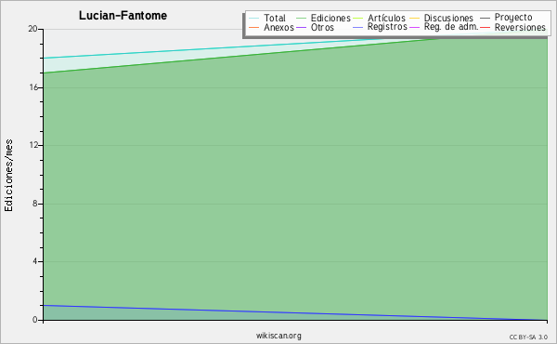Click the y-axis value 12

(33, 145)
